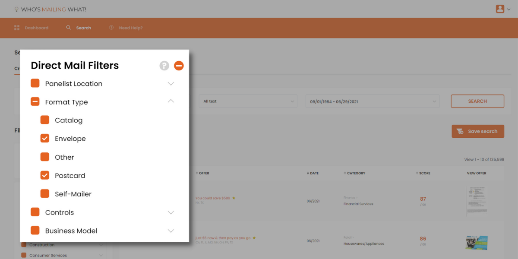
Task: Click the Search magnifier icon in navbar
Action: [68, 28]
